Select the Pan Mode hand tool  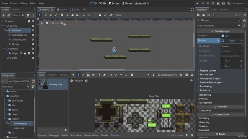click(x=72, y=15)
